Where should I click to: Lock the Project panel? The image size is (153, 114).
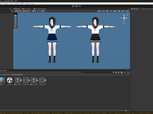tap(127, 70)
